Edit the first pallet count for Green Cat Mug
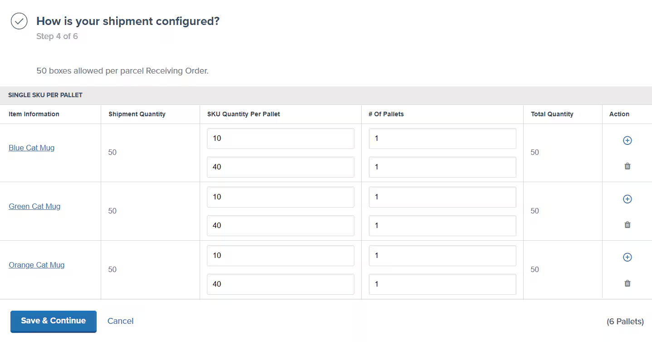Viewport: 652px width, 342px height. pyautogui.click(x=442, y=197)
